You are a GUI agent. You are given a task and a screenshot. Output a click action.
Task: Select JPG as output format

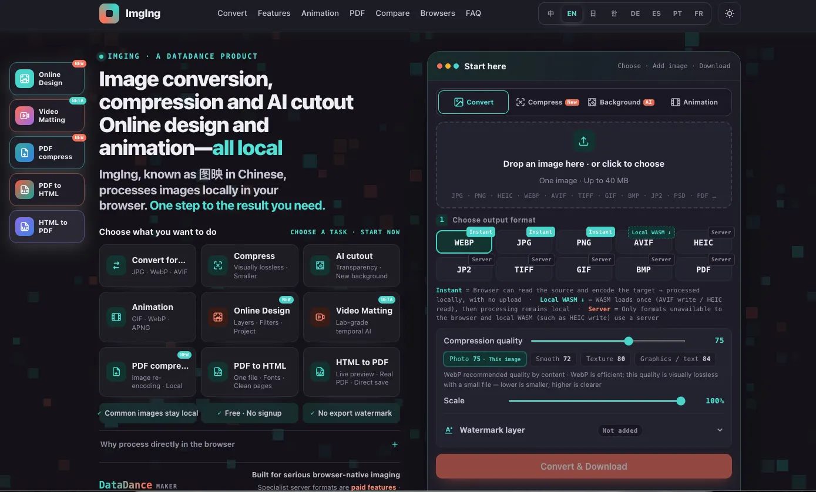[524, 242]
